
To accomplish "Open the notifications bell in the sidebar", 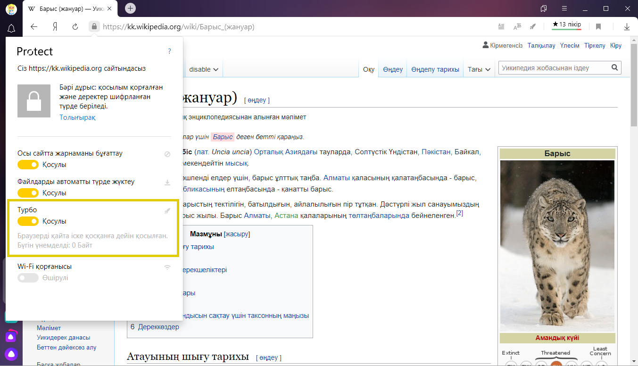I will click(x=11, y=28).
